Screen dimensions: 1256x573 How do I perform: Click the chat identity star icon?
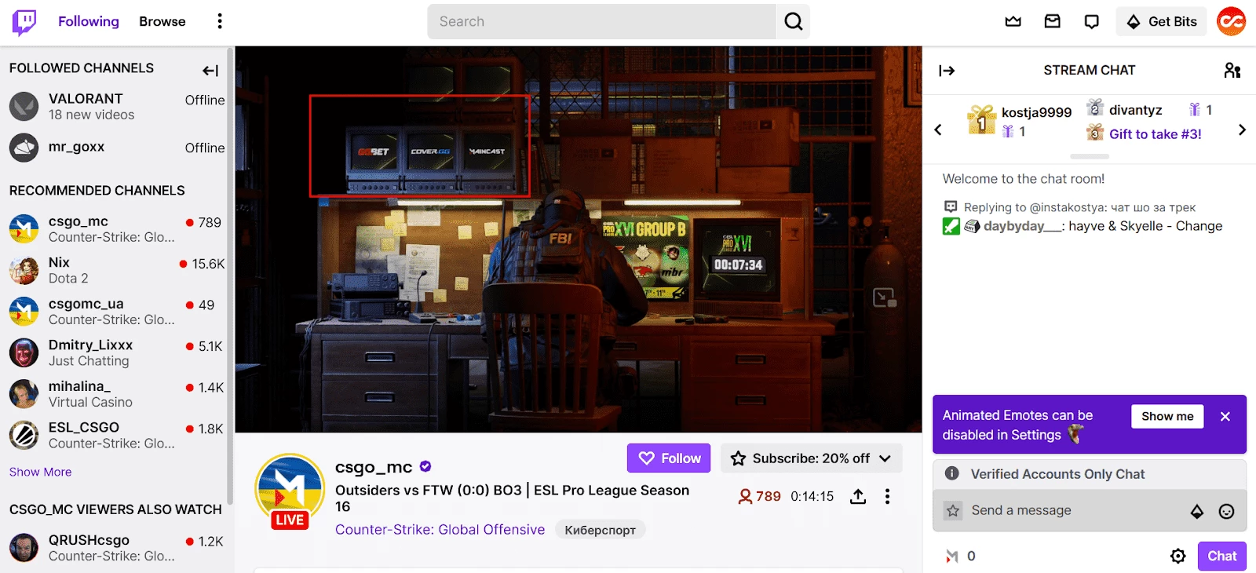(x=953, y=511)
